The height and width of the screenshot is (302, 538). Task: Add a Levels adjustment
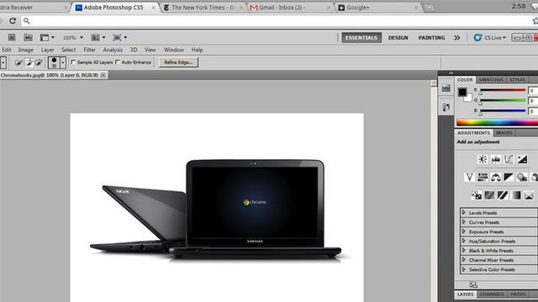[x=496, y=159]
